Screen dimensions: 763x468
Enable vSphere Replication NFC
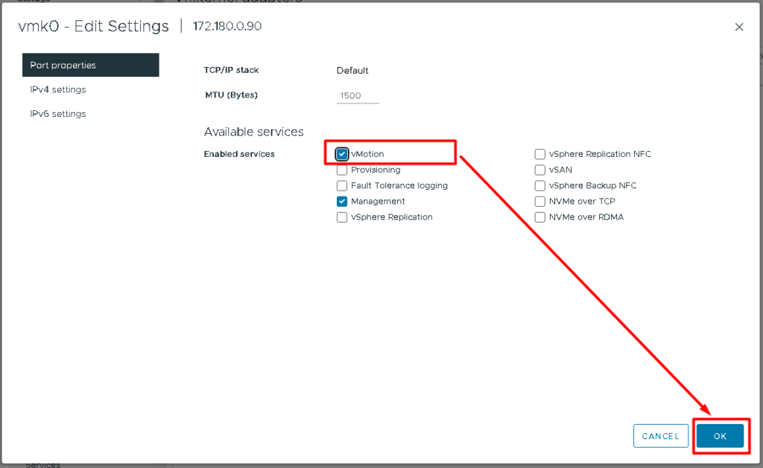pos(539,154)
